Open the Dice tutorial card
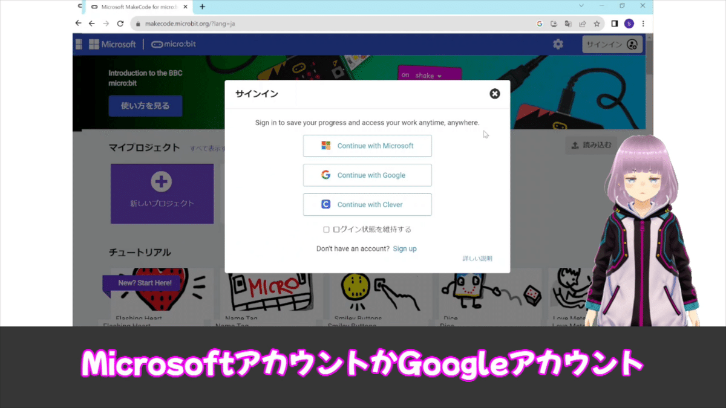726x408 pixels. [x=490, y=294]
